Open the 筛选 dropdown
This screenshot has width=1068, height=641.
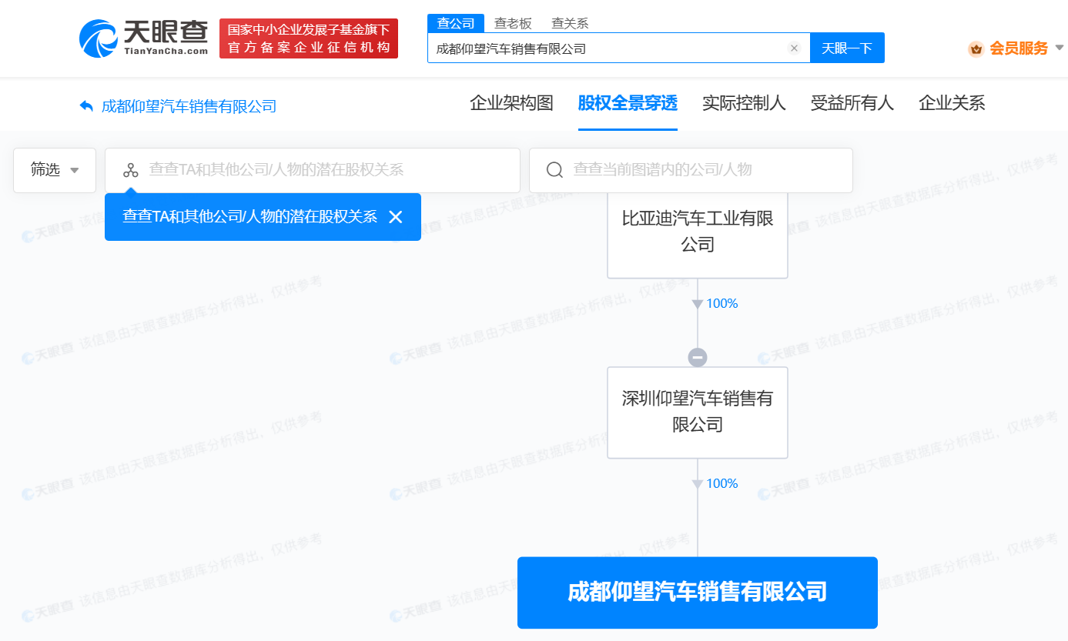pyautogui.click(x=55, y=170)
